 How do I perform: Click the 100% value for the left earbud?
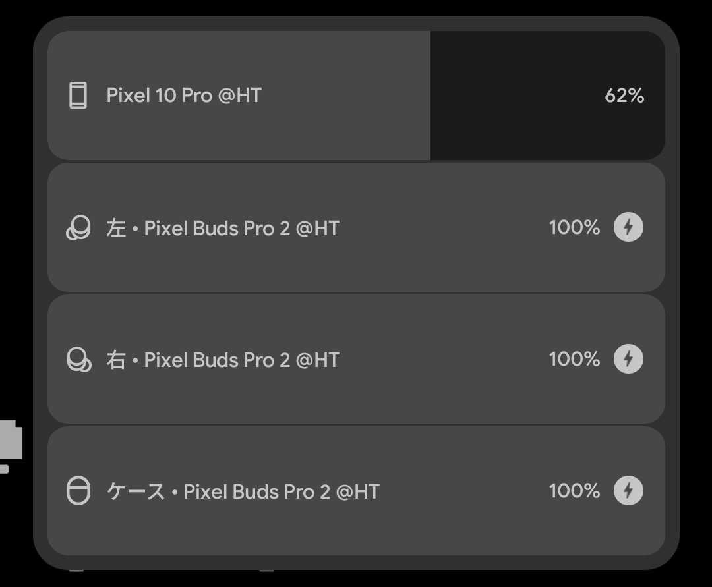(x=574, y=227)
